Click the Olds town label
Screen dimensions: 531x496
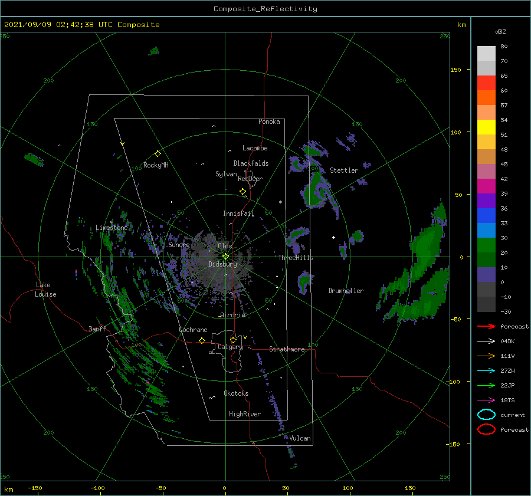(x=225, y=245)
